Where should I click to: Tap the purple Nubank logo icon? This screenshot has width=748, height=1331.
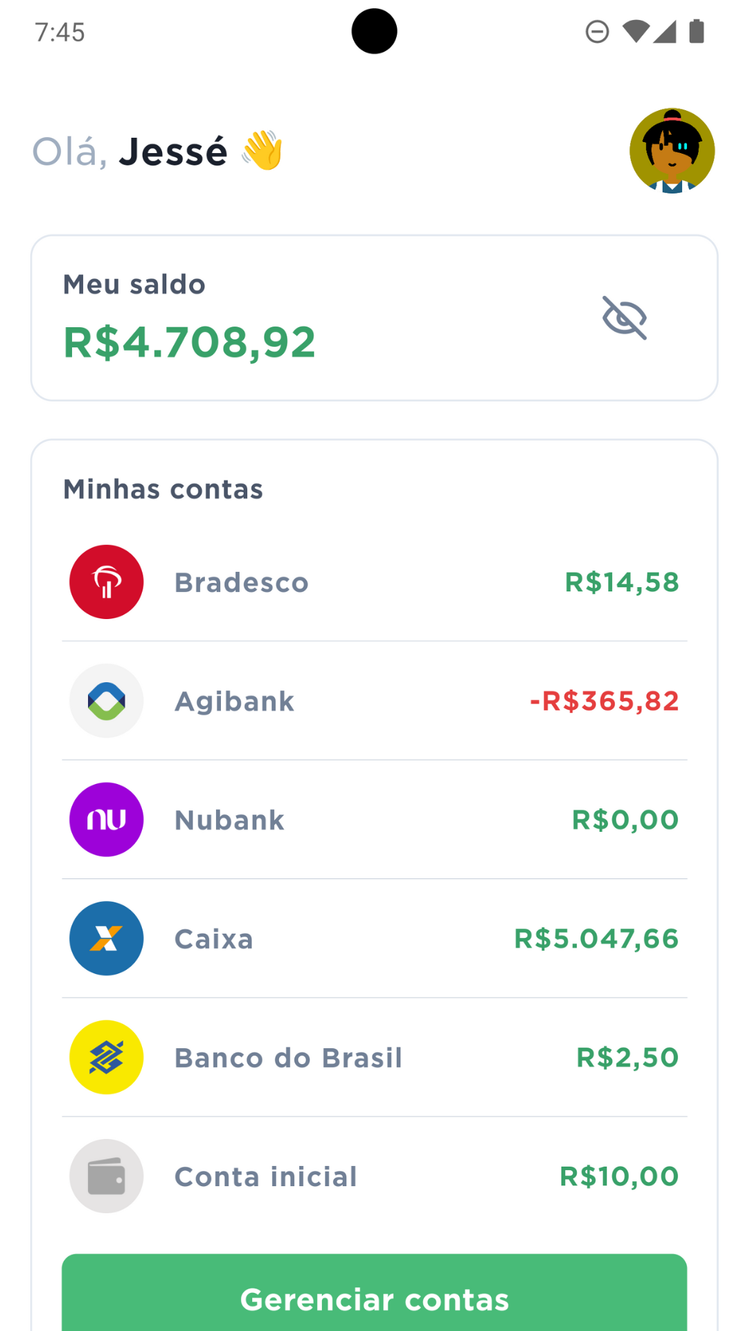click(106, 819)
